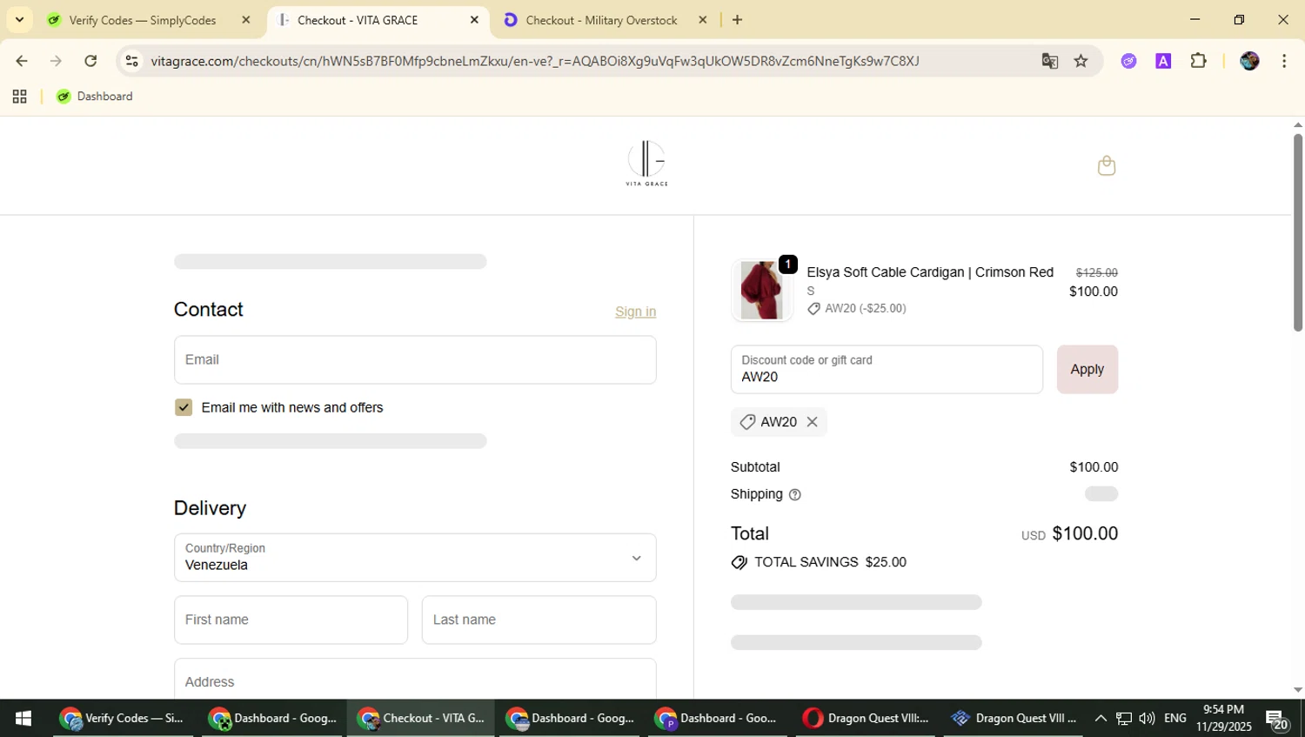This screenshot has height=737, width=1305.
Task: Open the Chrome profile avatar
Action: pos(1249,61)
